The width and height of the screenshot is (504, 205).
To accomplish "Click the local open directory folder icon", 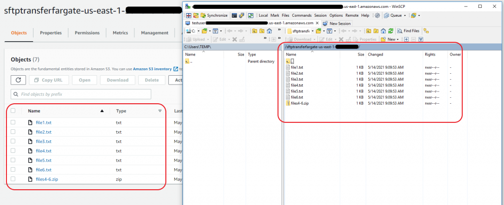I will click(x=204, y=31).
